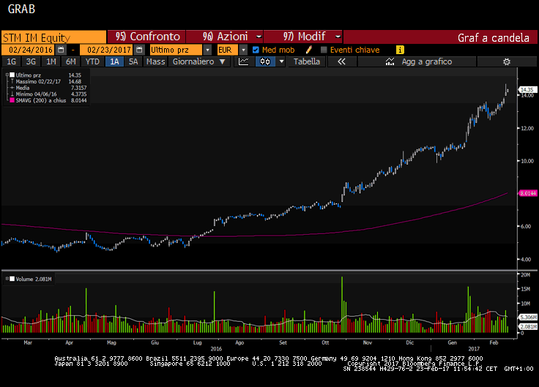Open the Tabella view button
This screenshot has height=387, width=539.
click(x=307, y=61)
